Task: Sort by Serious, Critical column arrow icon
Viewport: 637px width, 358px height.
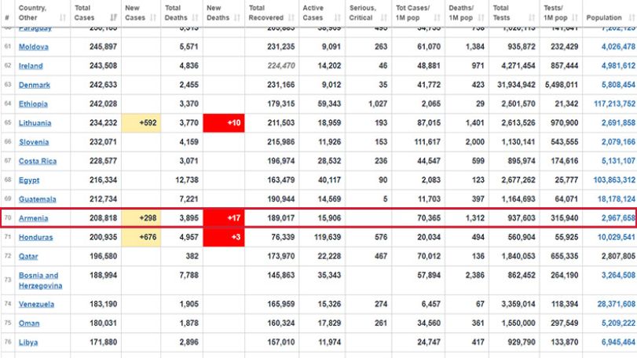Action: [x=384, y=17]
